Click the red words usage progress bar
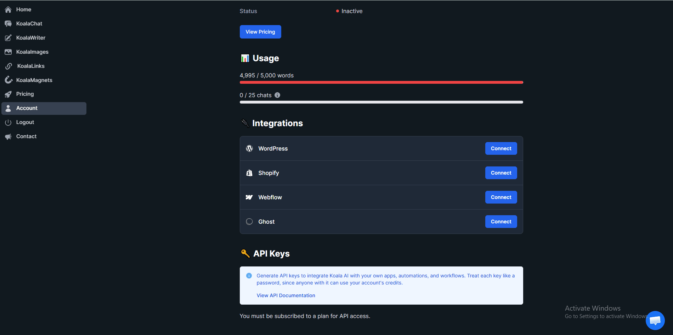This screenshot has height=335, width=673. 381,82
